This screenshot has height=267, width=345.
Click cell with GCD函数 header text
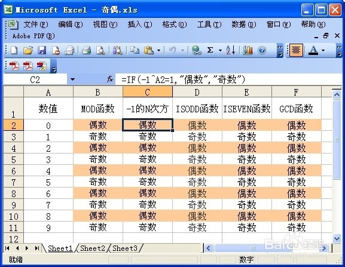click(x=297, y=108)
